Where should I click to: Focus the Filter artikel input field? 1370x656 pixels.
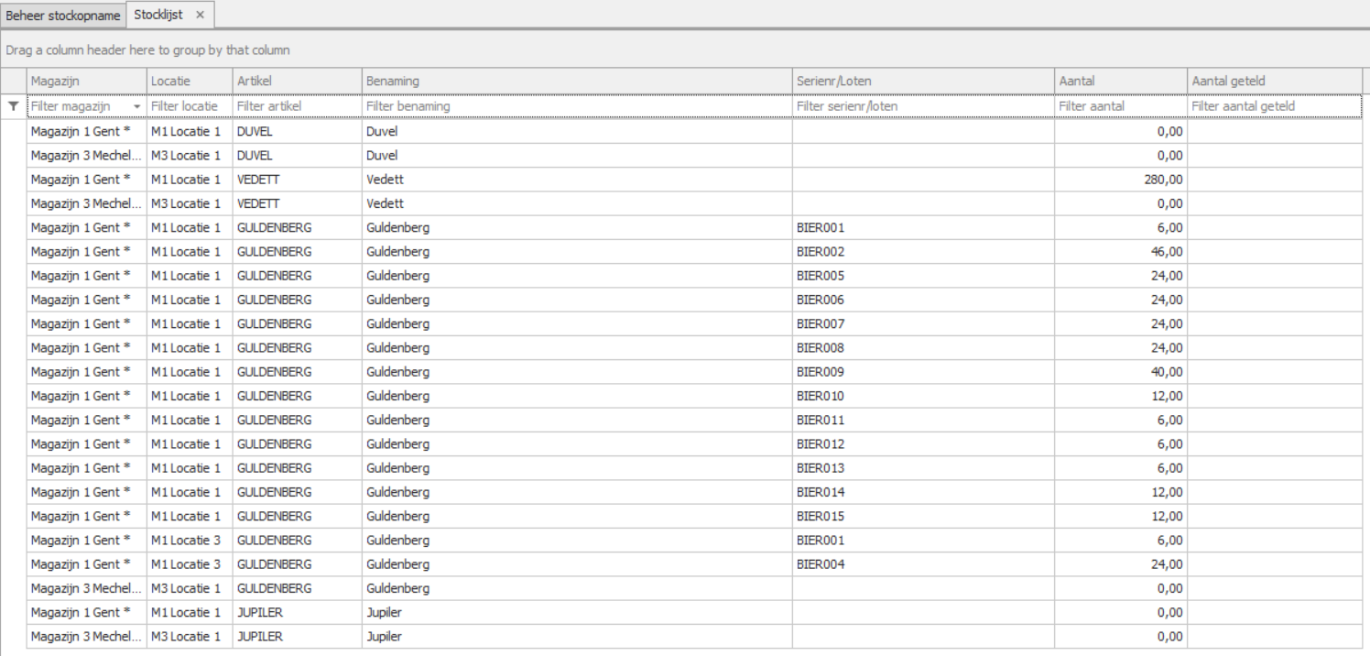click(x=296, y=106)
